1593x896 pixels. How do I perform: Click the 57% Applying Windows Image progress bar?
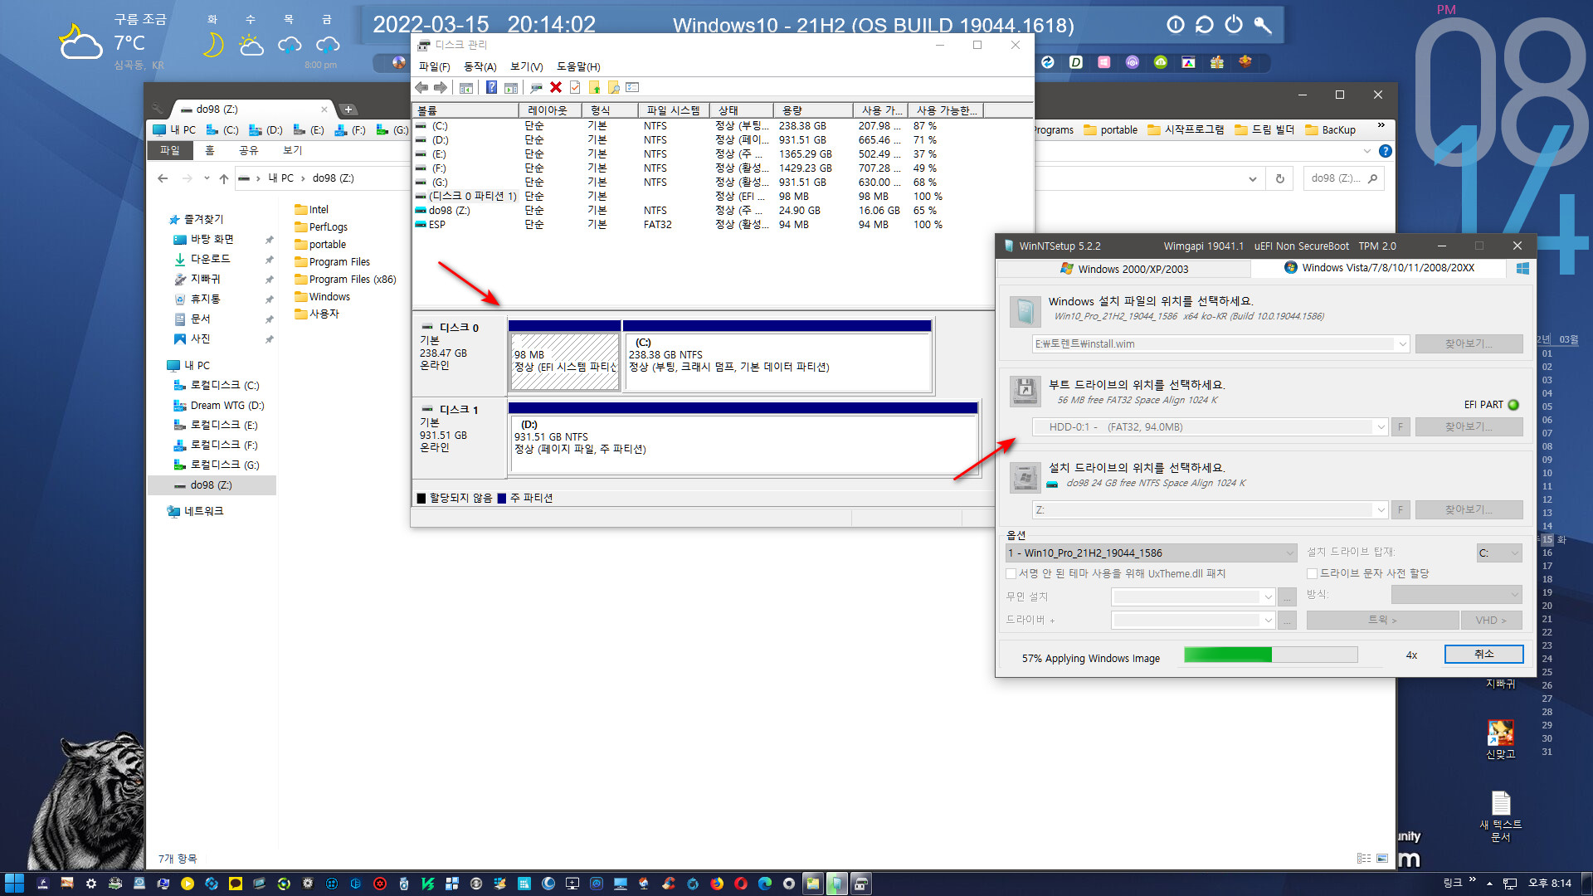(1270, 655)
